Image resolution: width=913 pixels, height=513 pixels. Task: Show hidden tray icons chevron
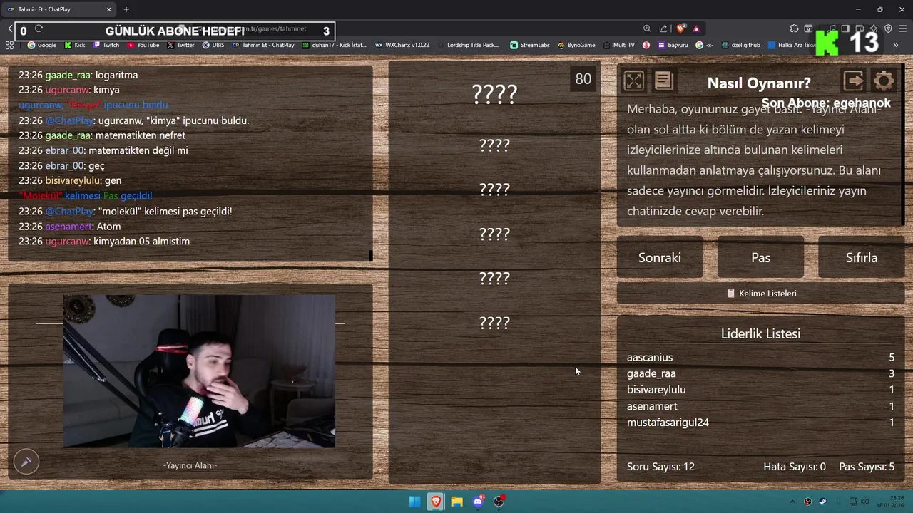[x=792, y=502]
